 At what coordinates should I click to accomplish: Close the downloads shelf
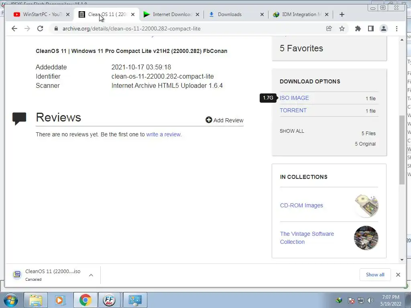click(398, 274)
